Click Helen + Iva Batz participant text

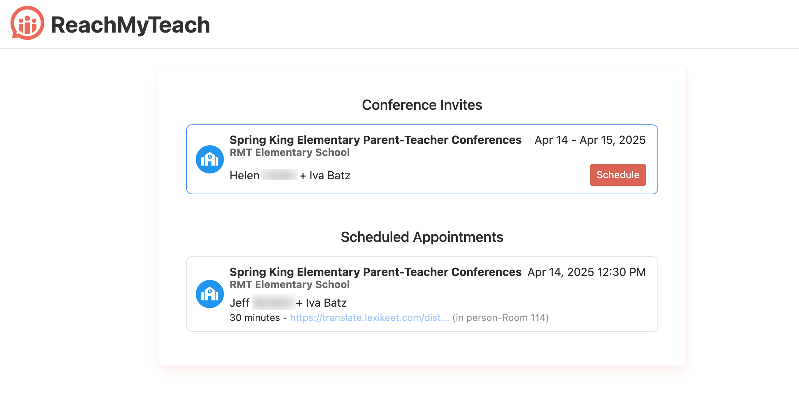click(x=290, y=175)
